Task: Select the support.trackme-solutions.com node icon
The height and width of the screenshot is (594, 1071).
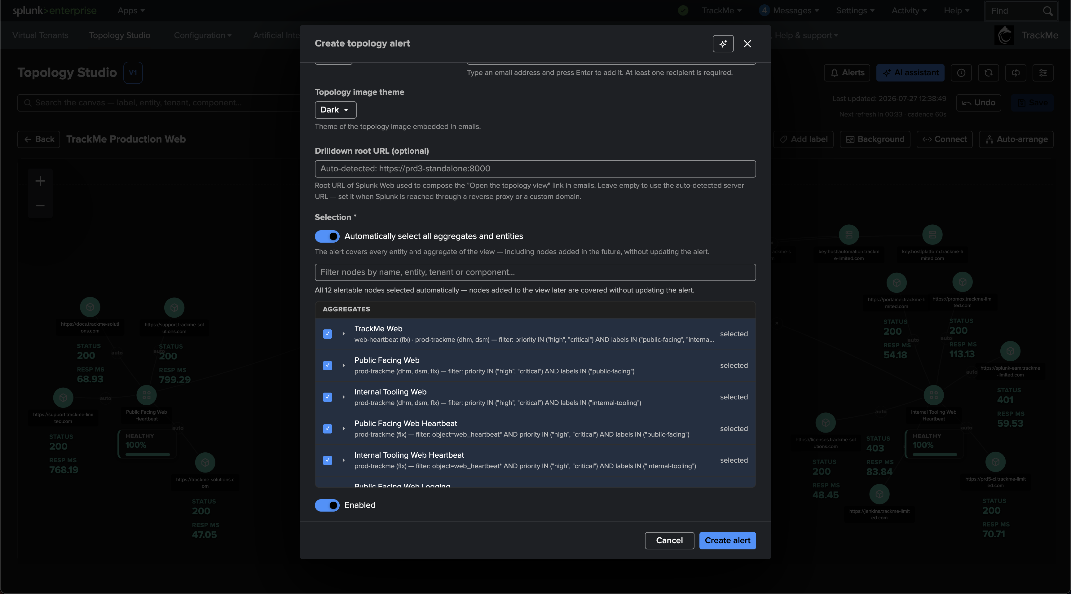Action: [174, 308]
